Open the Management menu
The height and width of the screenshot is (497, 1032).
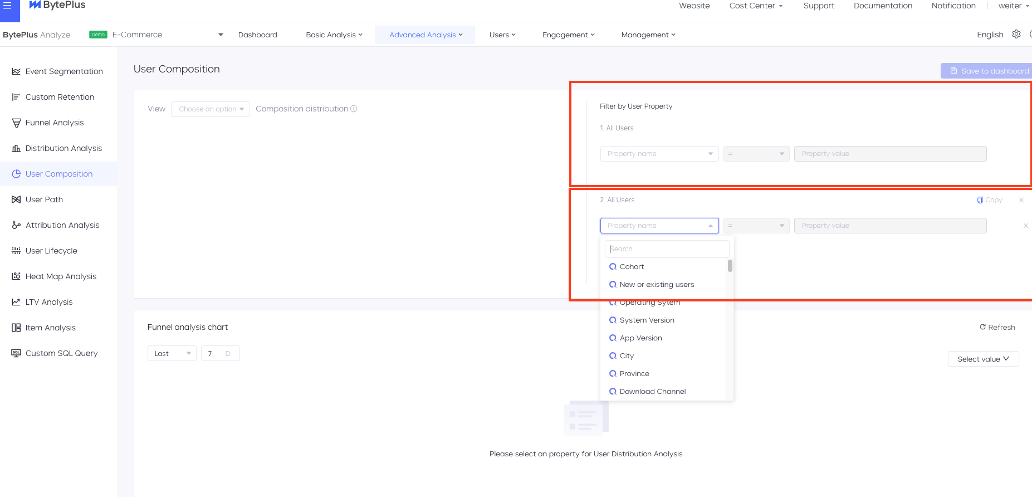click(x=648, y=35)
